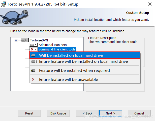The image size is (155, 121).
Task: Cancel the setup
Action: click(139, 113)
